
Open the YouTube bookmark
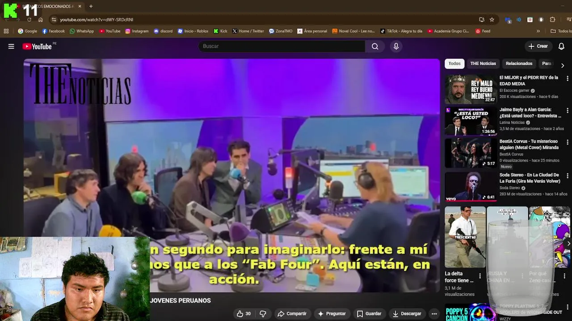click(110, 31)
